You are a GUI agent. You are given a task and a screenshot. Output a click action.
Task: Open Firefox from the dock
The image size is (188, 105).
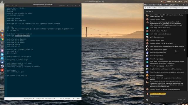pyautogui.click(x=2, y=35)
